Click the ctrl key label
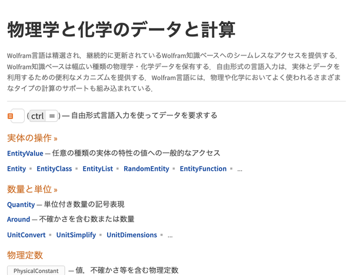Viewport: 353px width, 275px height. 38,116
